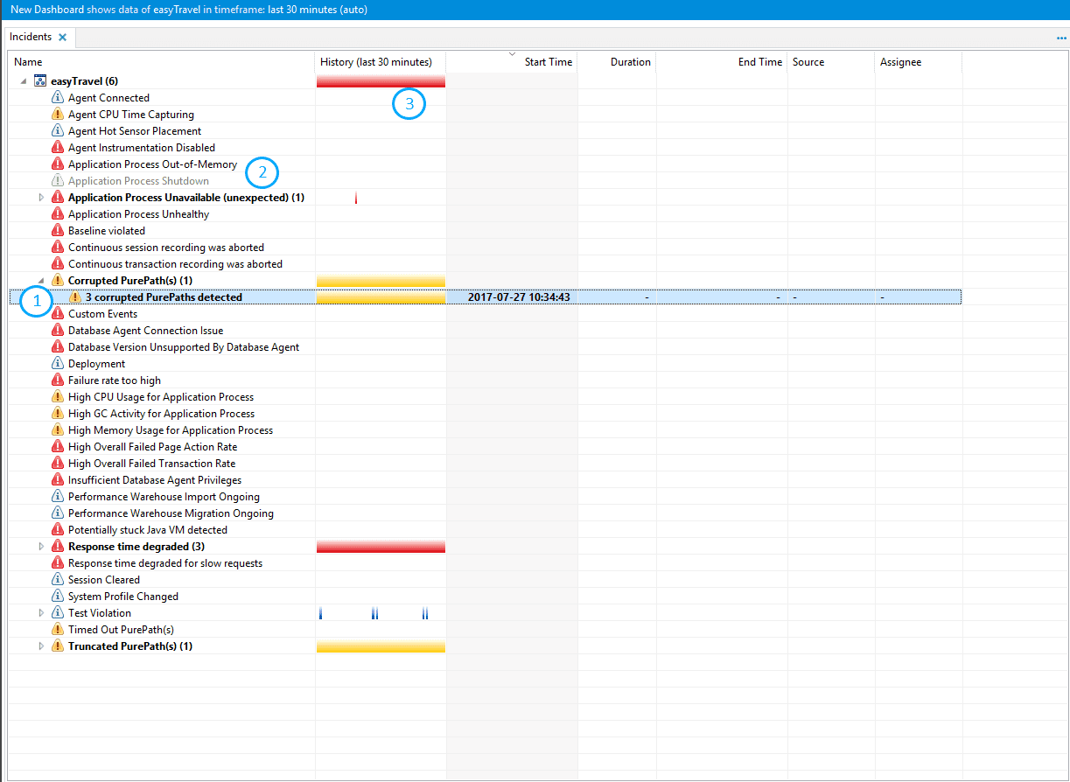Click severe icon beside Application Process Out-of-Memory
The image size is (1070, 782).
pos(58,164)
